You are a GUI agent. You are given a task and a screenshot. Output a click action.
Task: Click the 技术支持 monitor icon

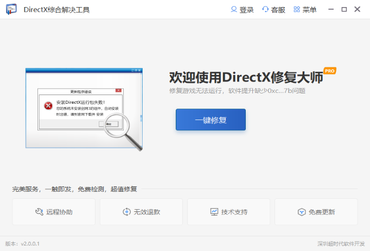(214, 212)
